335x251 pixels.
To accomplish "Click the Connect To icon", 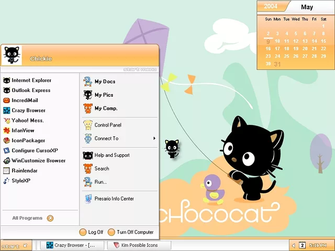I will 87,139.
